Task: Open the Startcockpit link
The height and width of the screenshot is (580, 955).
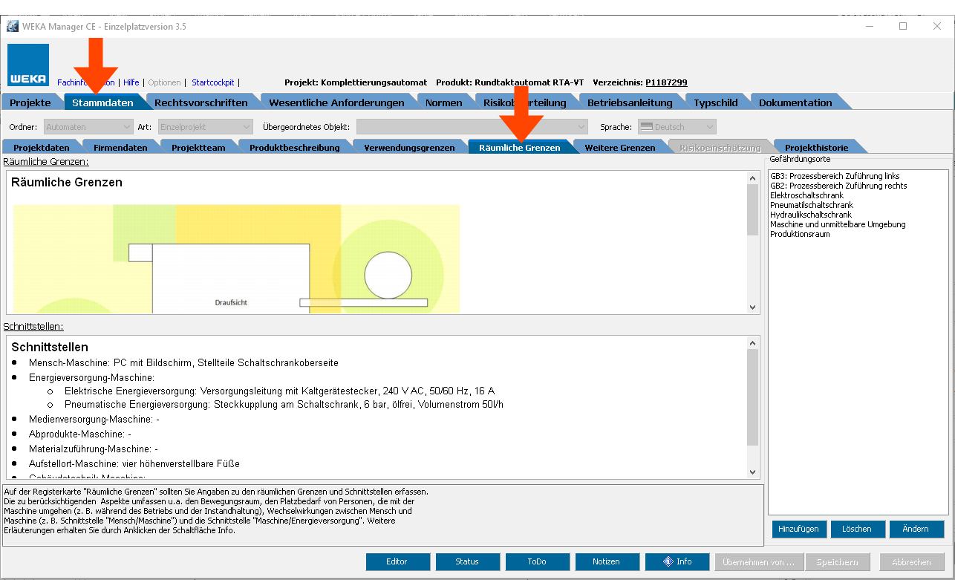Action: 212,82
